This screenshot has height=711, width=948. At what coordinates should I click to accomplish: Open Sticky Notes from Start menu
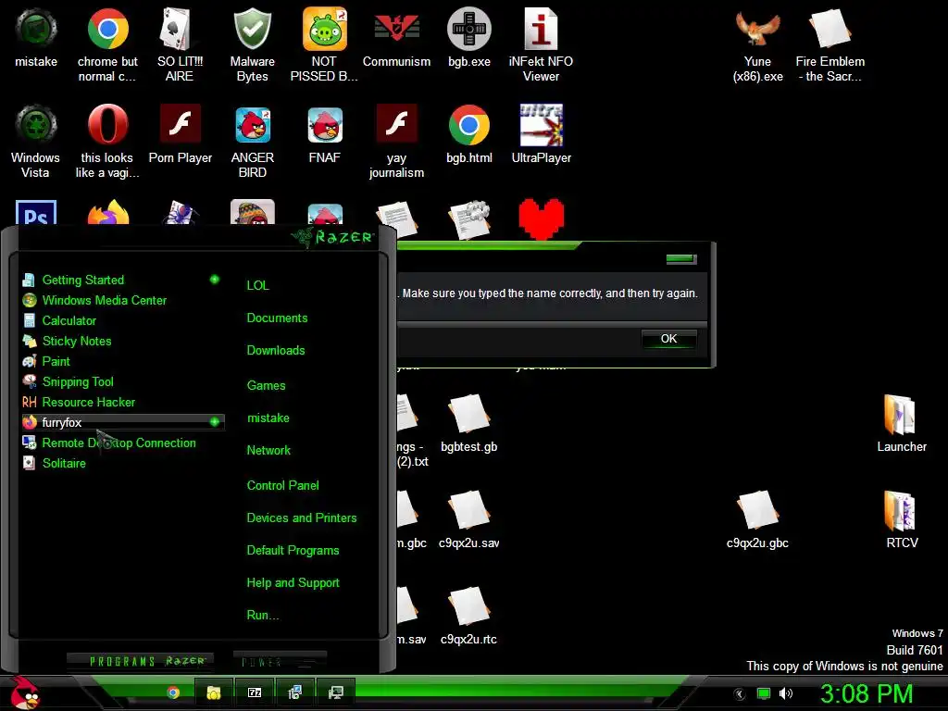pos(123,341)
